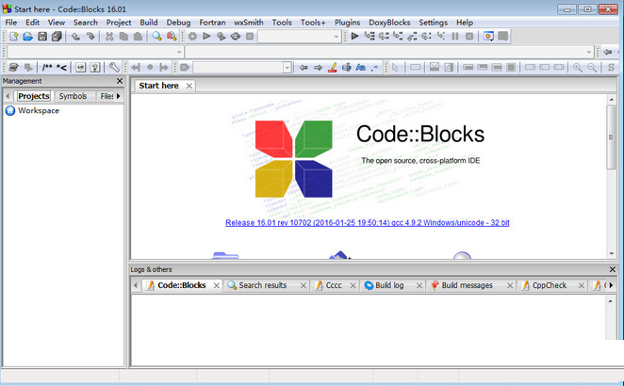This screenshot has width=624, height=386.
Task: Toggle regex search option icon
Action: 374,67
